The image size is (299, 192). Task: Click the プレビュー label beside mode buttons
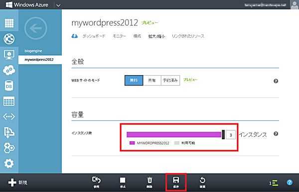pyautogui.click(x=190, y=80)
